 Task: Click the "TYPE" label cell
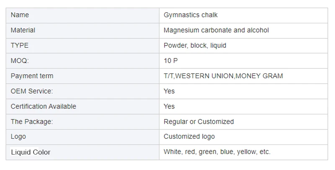click(20, 46)
